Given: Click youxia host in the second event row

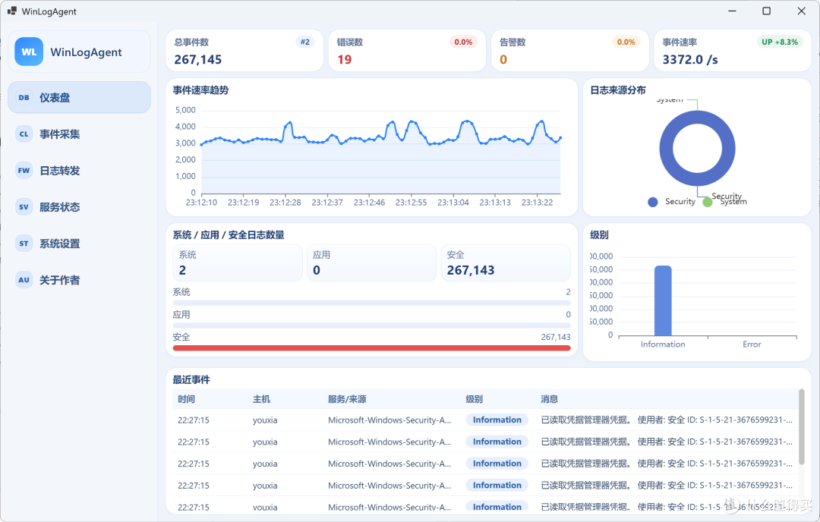Looking at the screenshot, I should point(265,442).
